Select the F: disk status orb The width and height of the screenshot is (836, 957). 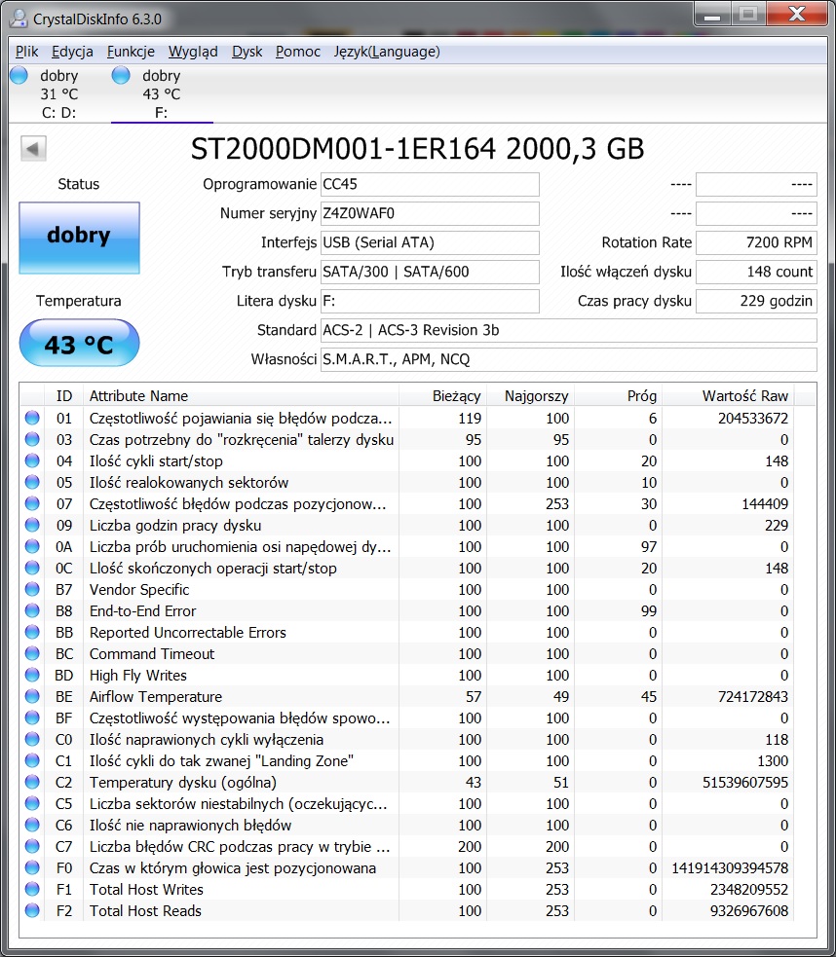pos(121,75)
